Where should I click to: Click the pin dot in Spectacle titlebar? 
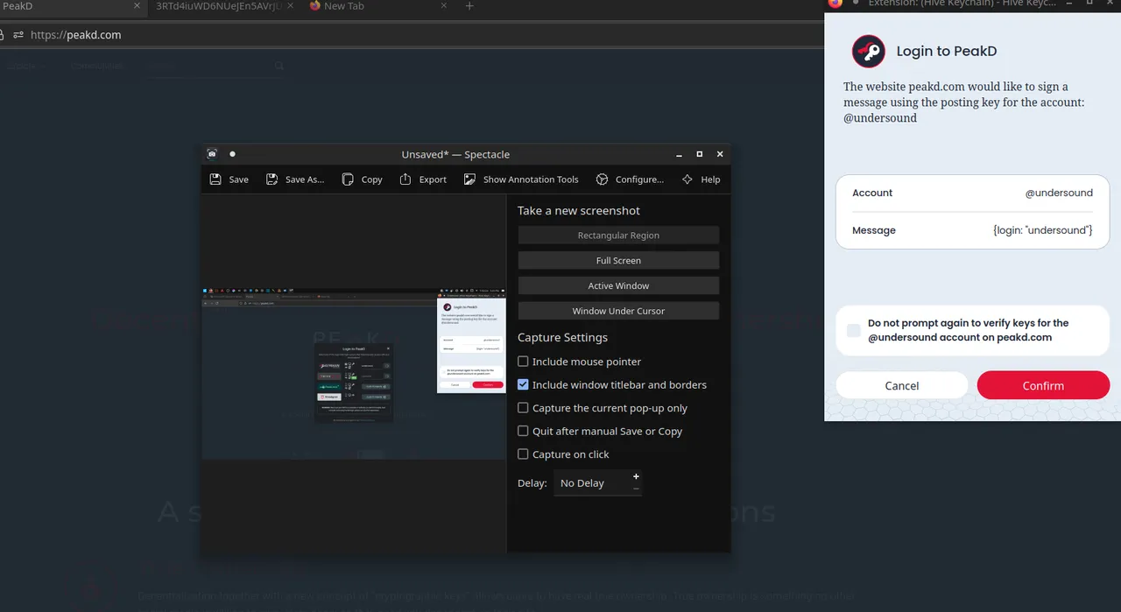[232, 154]
